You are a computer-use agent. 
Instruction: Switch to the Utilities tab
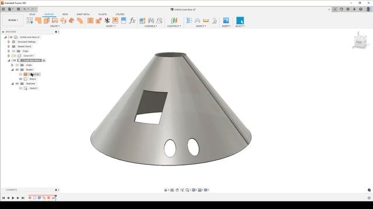click(120, 14)
